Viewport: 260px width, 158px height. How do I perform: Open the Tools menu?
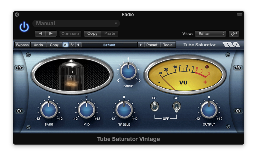click(168, 45)
